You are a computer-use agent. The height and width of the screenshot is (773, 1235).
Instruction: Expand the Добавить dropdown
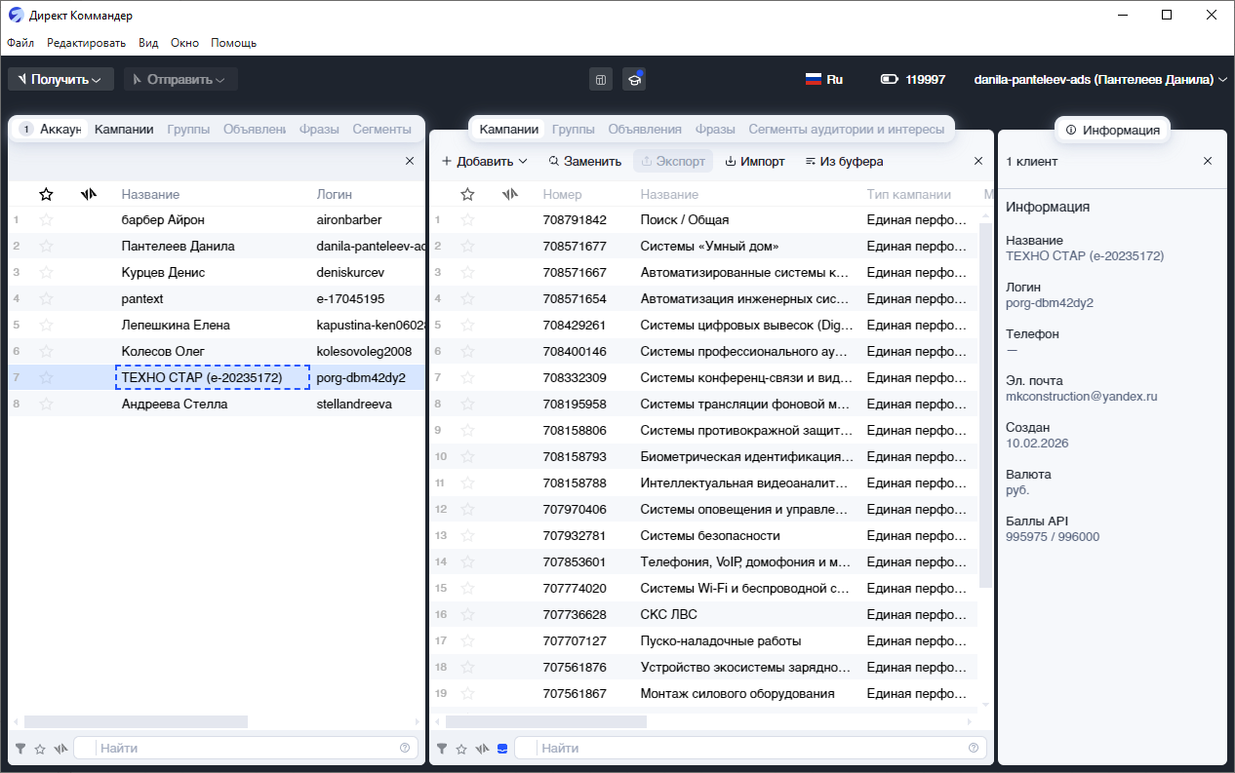[x=484, y=162]
